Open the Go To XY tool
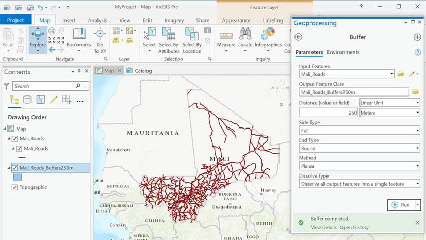This screenshot has height=240, width=426. coord(100,40)
